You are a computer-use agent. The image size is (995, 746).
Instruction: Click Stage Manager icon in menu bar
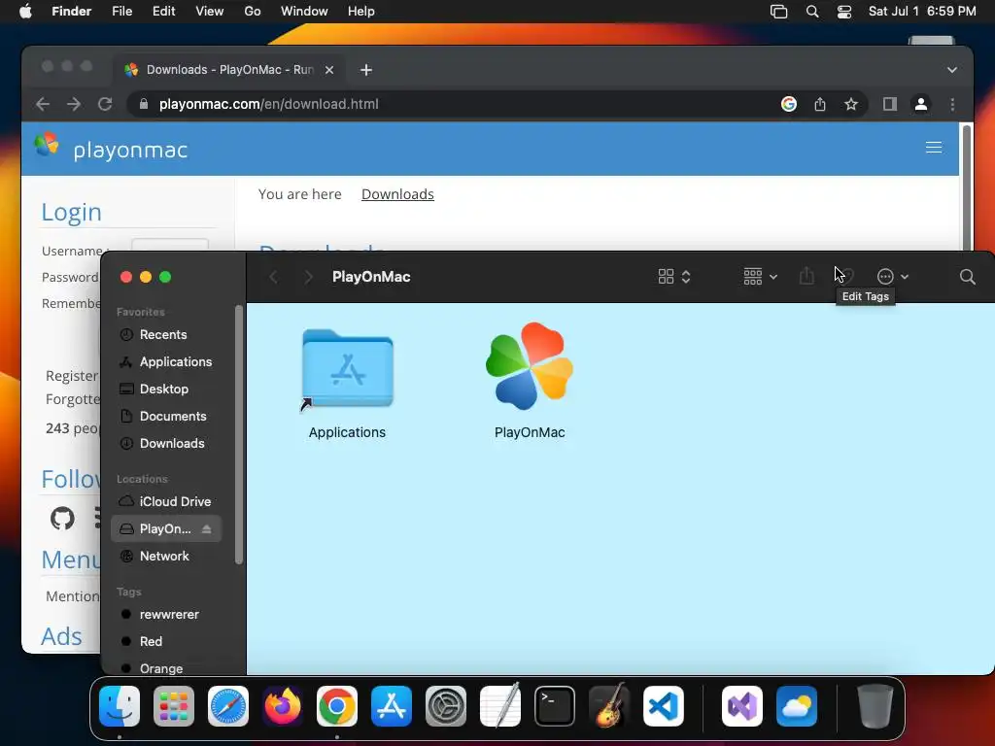(x=778, y=12)
